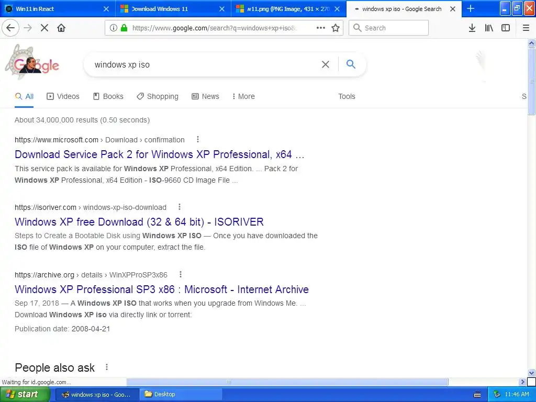Close the w11.png image tab
536x402 pixels.
pyautogui.click(x=337, y=9)
